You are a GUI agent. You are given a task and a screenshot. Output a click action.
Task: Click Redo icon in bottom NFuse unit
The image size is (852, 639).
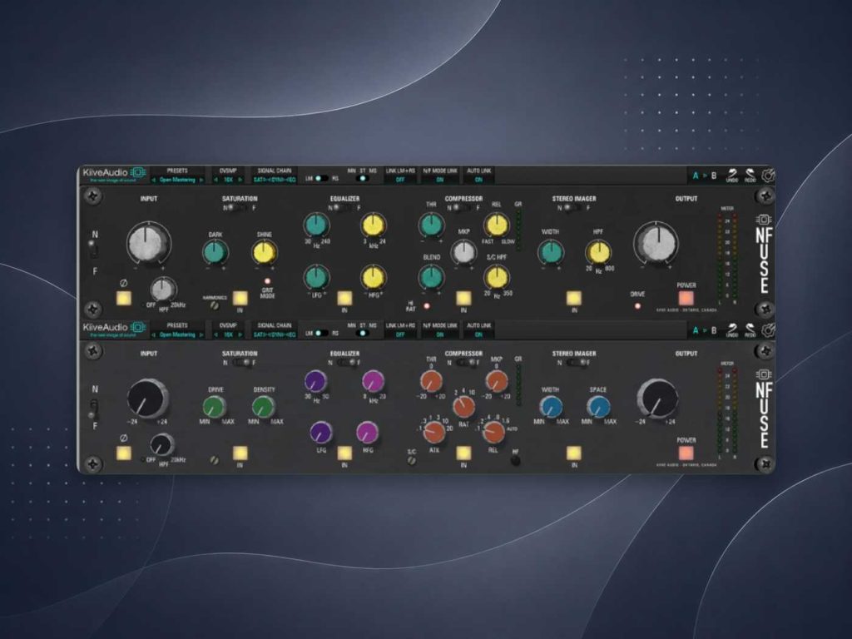pyautogui.click(x=750, y=330)
